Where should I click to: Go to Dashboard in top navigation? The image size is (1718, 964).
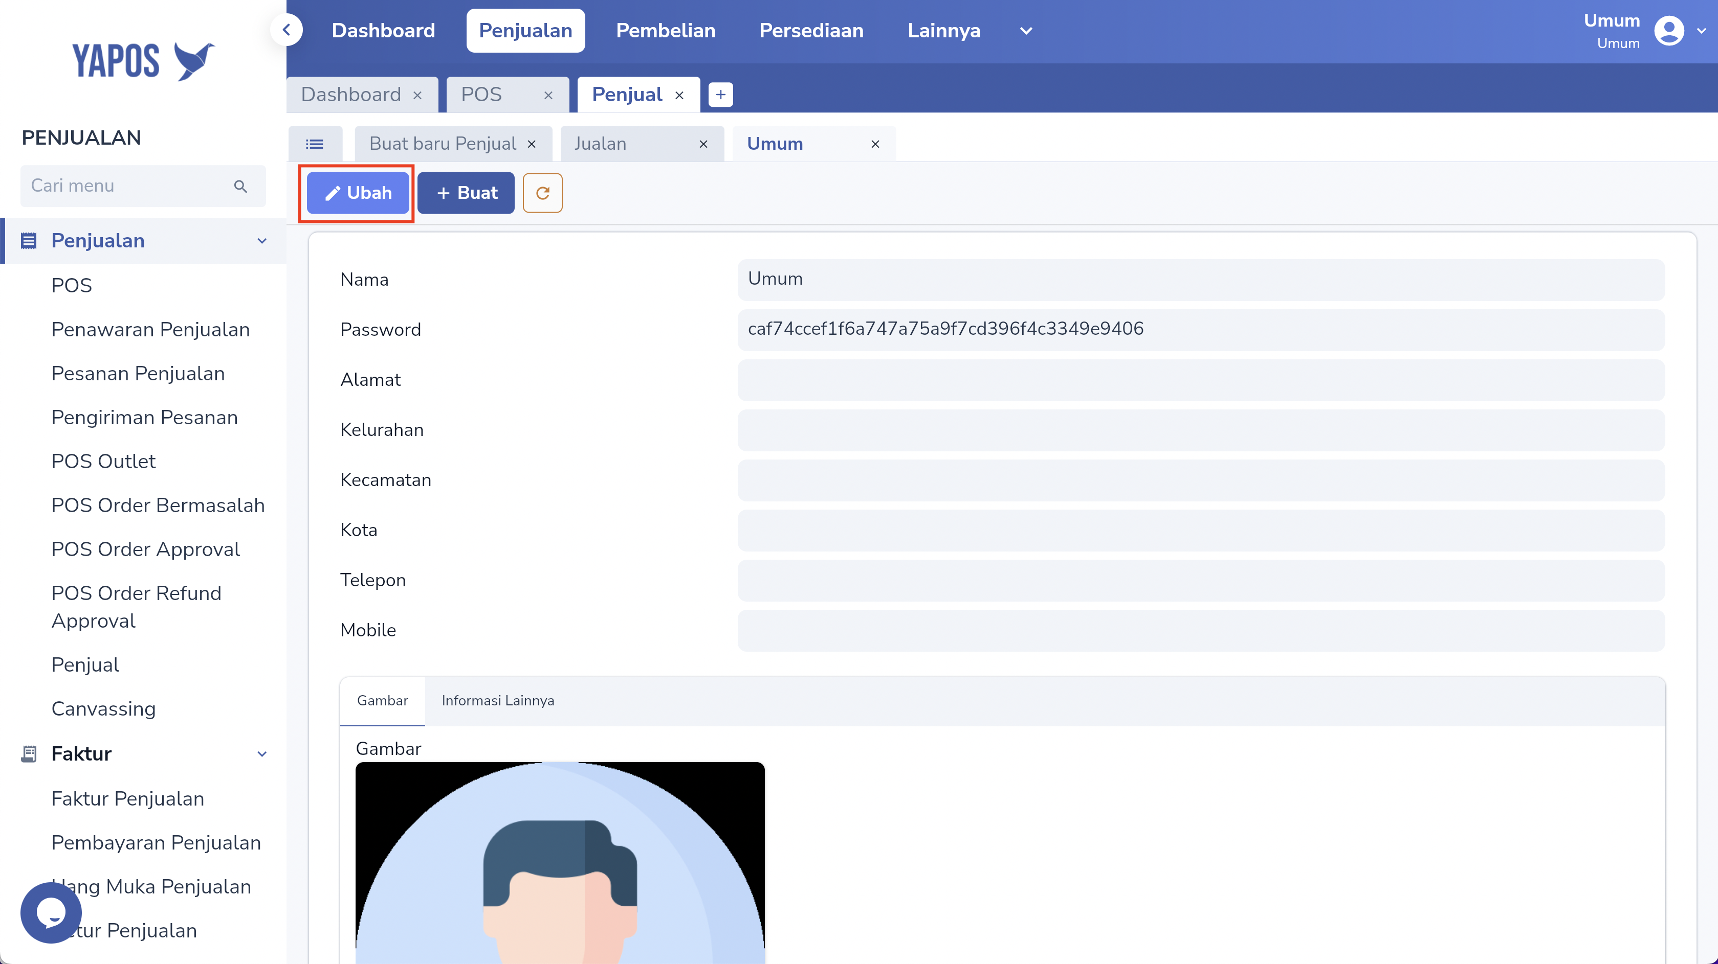[383, 31]
